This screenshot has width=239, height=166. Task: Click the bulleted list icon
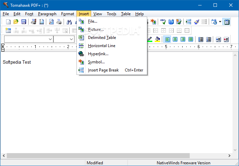[201, 40]
